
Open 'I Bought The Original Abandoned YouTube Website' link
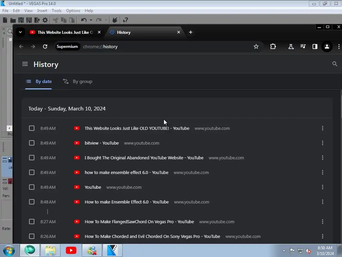[144, 158]
